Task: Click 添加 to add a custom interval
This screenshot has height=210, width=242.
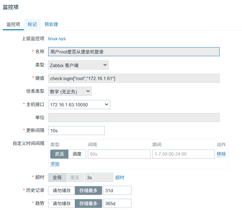Action: pos(55,164)
